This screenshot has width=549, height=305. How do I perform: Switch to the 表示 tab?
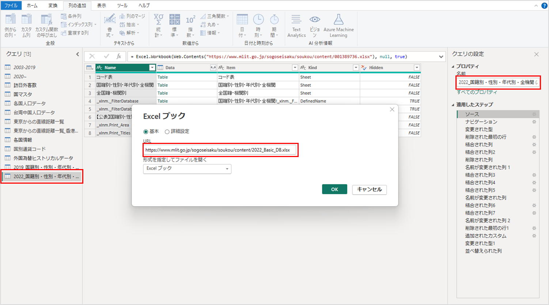tap(102, 5)
